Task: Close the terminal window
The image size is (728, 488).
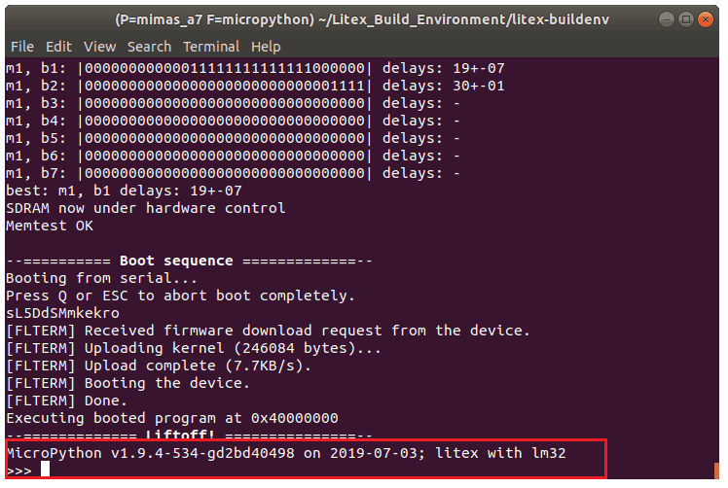Action: [705, 18]
